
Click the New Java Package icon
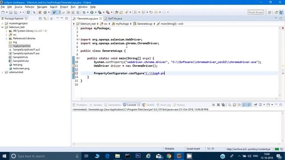click(40, 12)
